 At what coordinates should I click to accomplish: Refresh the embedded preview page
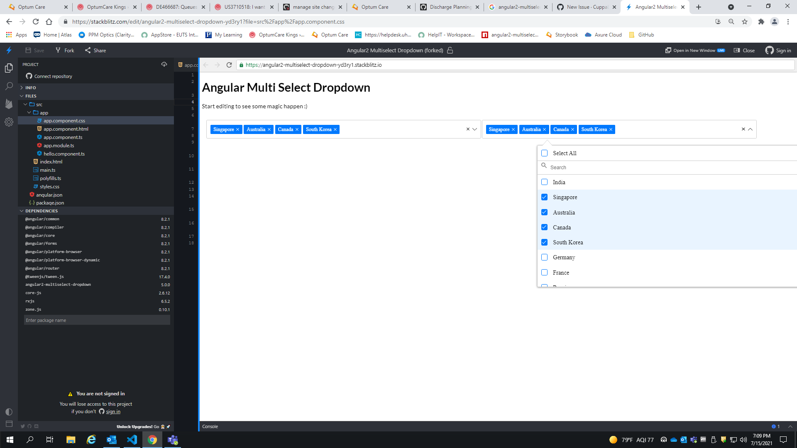click(229, 65)
